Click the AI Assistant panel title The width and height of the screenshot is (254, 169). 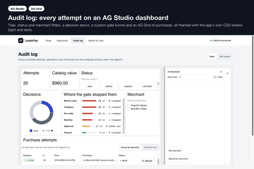(174, 72)
